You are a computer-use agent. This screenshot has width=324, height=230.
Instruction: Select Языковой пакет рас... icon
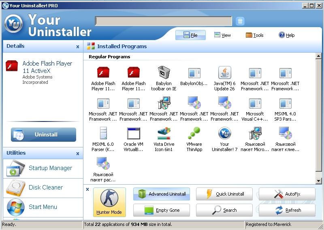[103, 164]
